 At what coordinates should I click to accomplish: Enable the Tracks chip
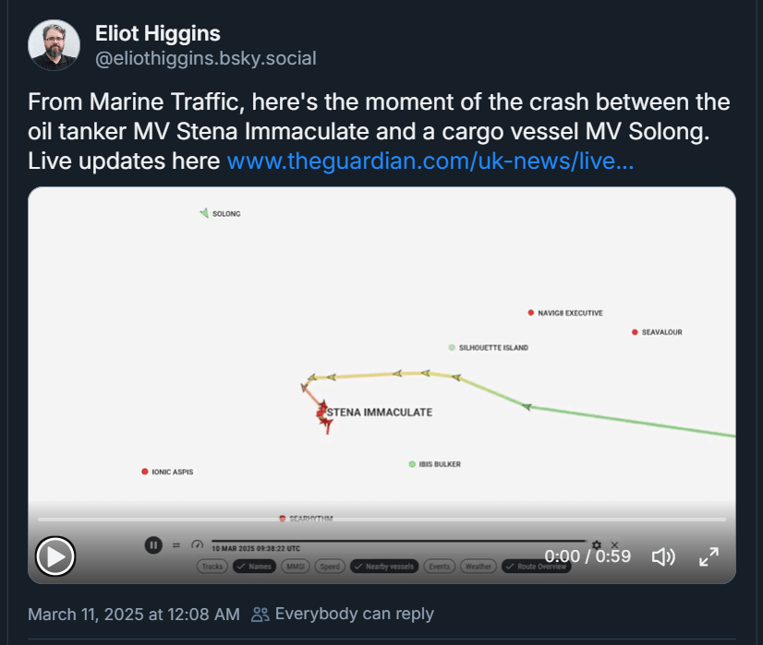pyautogui.click(x=212, y=567)
